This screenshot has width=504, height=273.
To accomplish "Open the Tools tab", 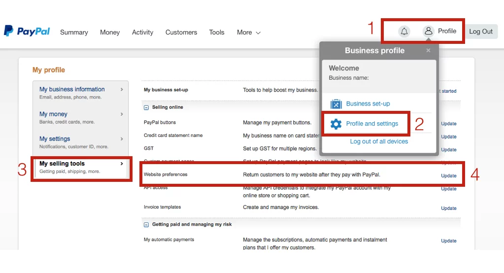I will coord(217,33).
